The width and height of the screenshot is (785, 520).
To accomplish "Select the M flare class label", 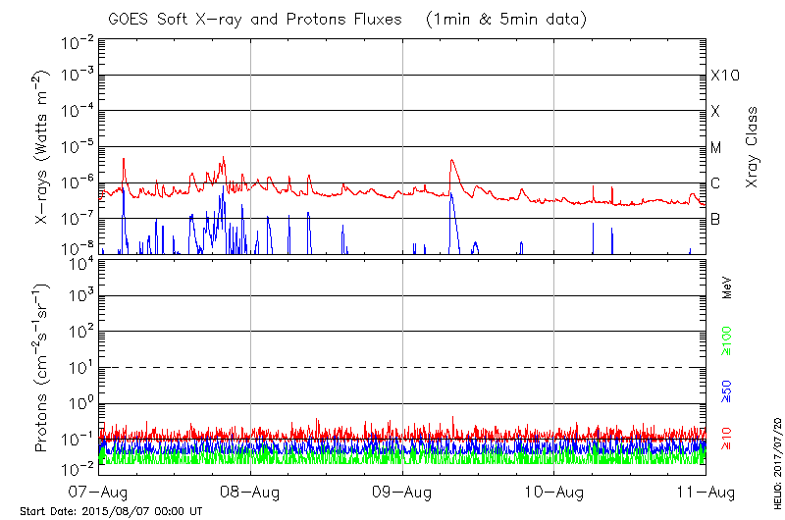I will coord(716,148).
